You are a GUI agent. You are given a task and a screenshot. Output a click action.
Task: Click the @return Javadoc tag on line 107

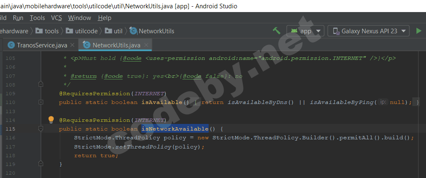(x=84, y=76)
